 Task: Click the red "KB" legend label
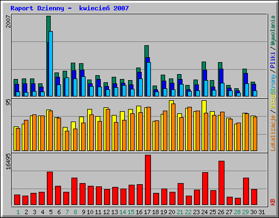[x=273, y=202]
